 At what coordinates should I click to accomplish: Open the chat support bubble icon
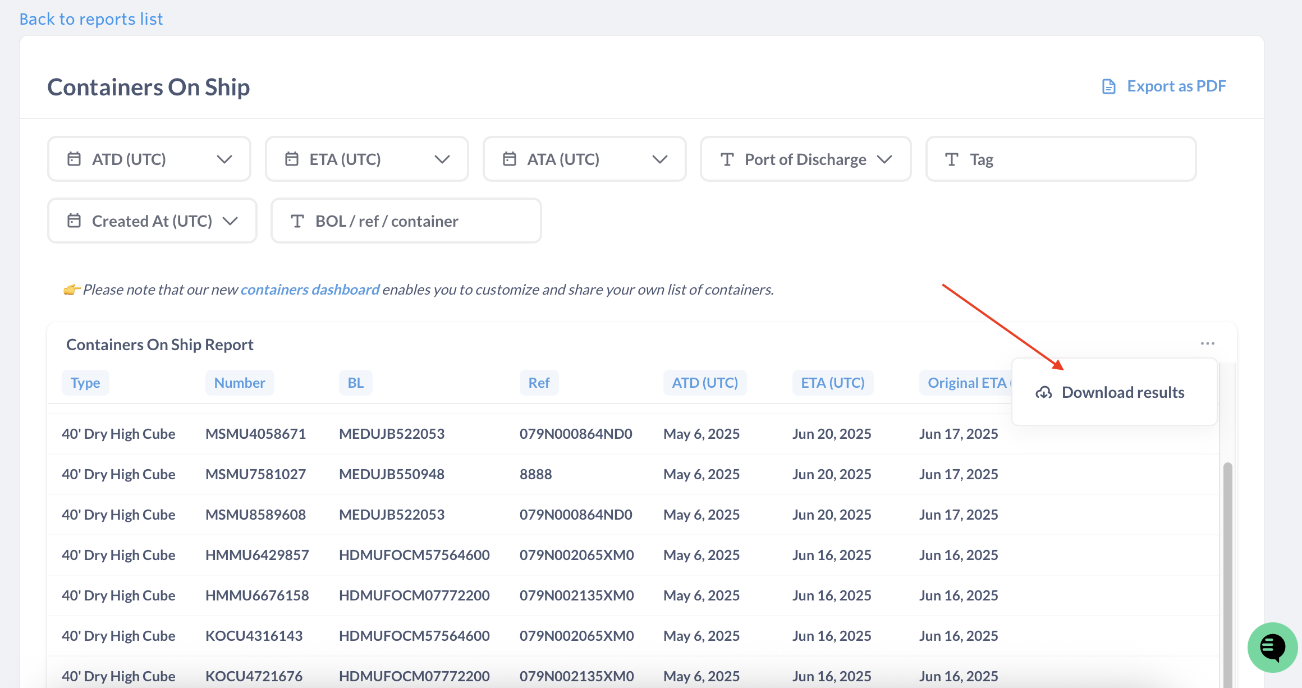[x=1272, y=647]
